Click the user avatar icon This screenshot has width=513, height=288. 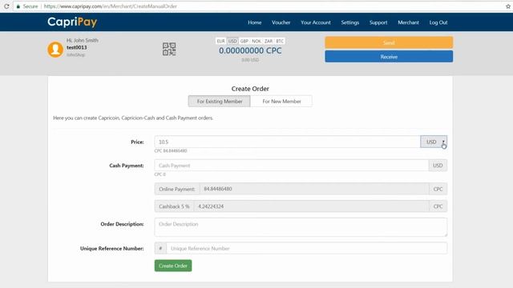pyautogui.click(x=55, y=50)
